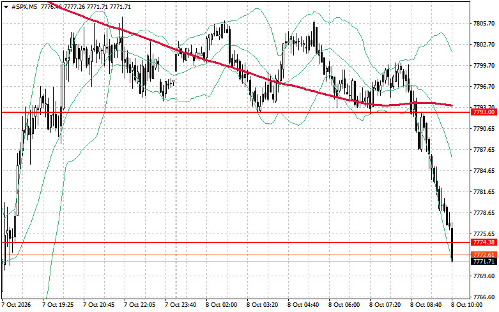Click the 7 Oct 22:05 time label
The image size is (499, 312).
(x=140, y=305)
